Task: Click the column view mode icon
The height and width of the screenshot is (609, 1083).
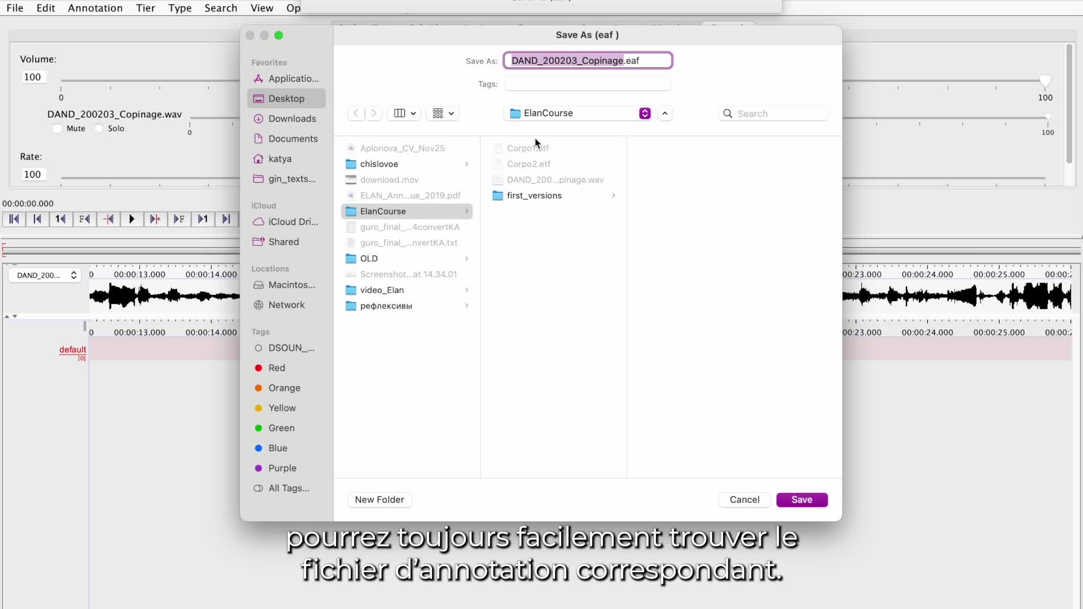Action: tap(400, 113)
